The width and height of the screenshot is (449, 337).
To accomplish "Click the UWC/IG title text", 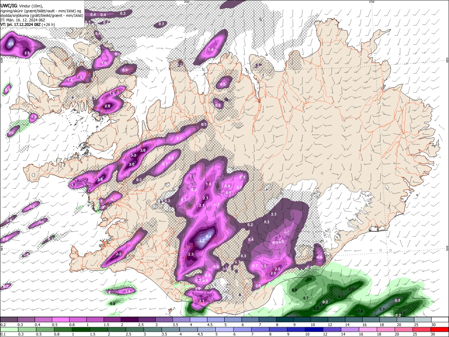I will 8,6.
